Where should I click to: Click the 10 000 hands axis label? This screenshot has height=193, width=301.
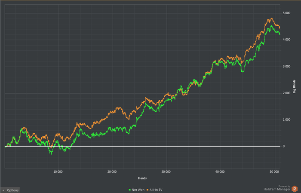coord(58,172)
